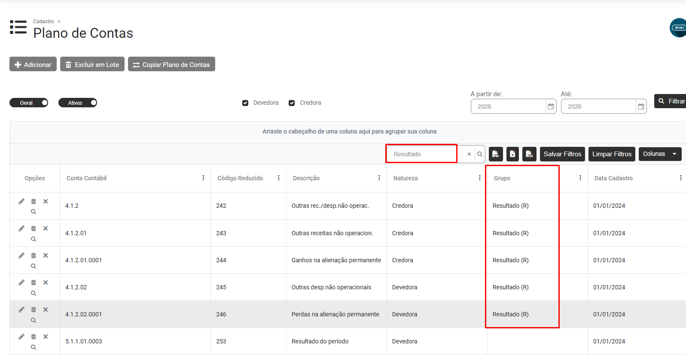This screenshot has height=355, width=686.
Task: Open Conta Contábil column options menu
Action: (203, 178)
